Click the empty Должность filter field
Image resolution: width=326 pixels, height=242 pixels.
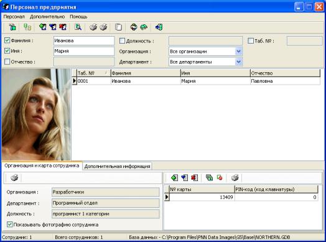205,41
